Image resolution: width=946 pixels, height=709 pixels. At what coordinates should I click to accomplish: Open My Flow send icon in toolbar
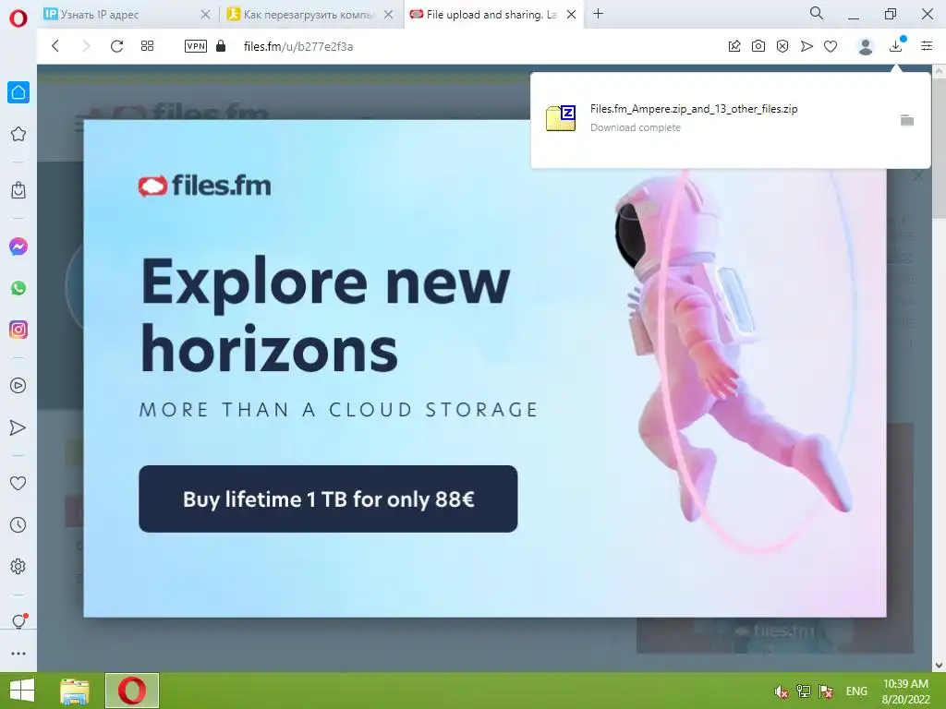[x=807, y=46]
